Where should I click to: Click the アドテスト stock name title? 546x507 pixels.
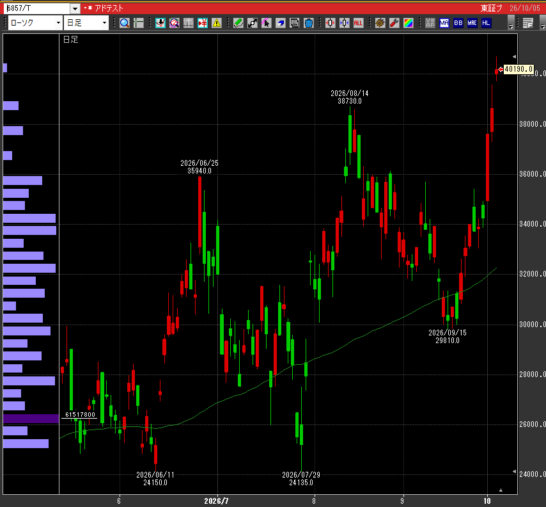(x=109, y=8)
